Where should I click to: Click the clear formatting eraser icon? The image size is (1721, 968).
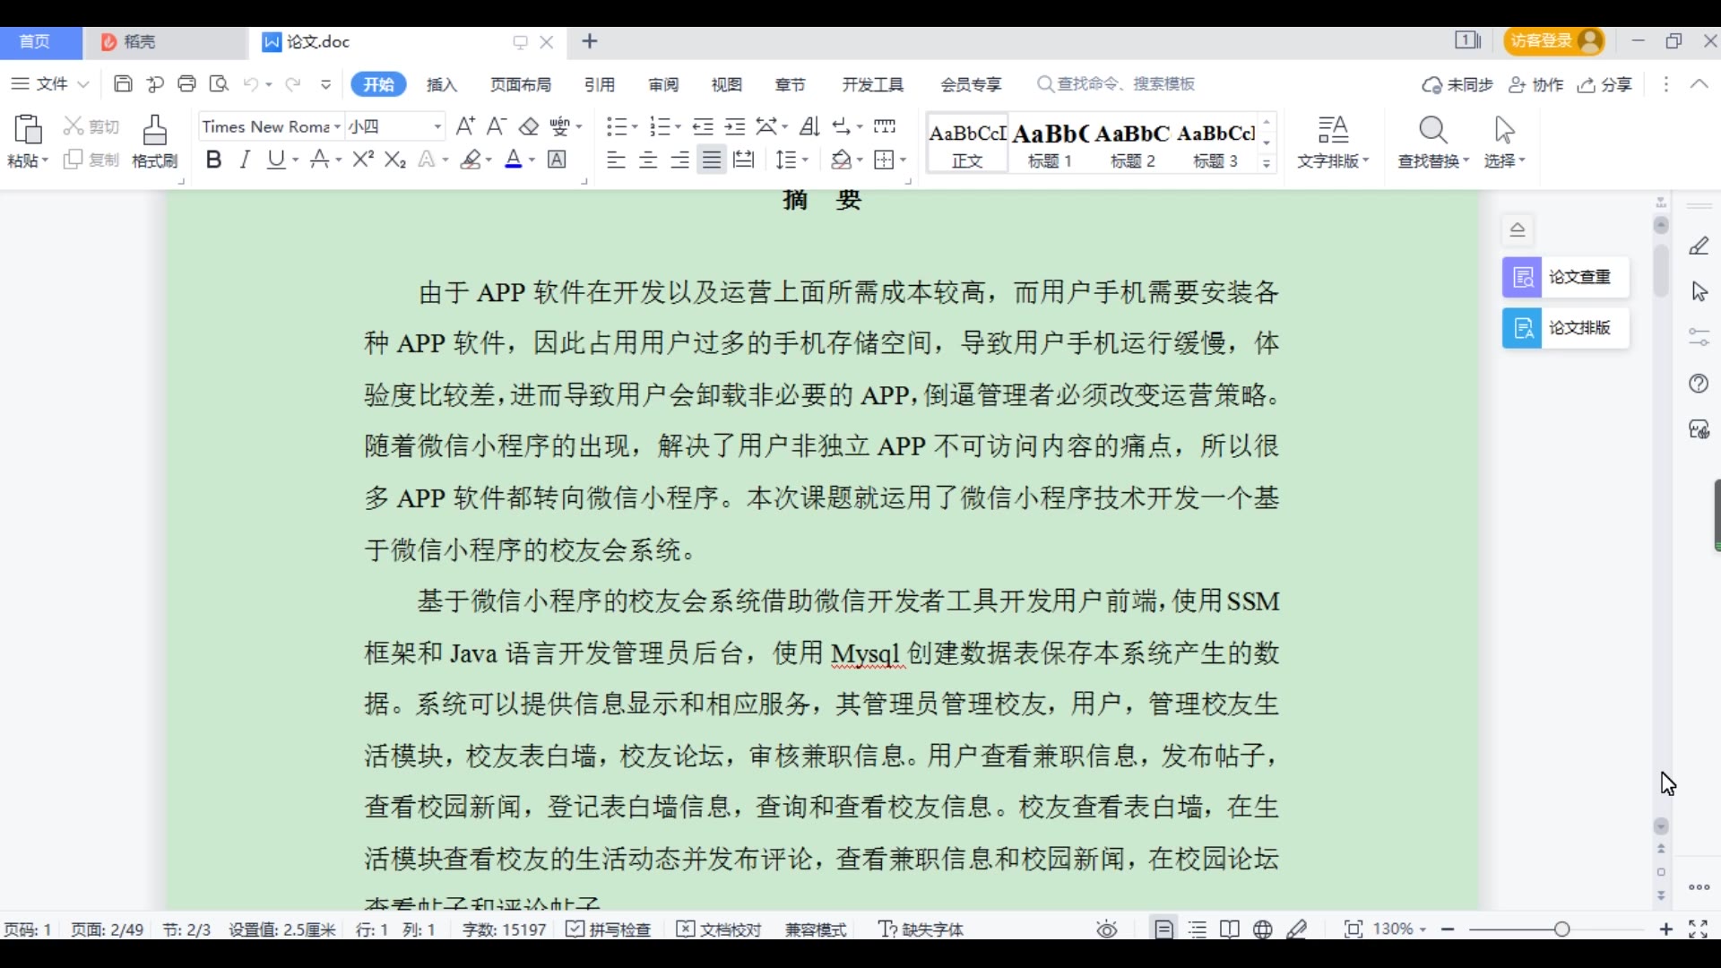tap(529, 126)
